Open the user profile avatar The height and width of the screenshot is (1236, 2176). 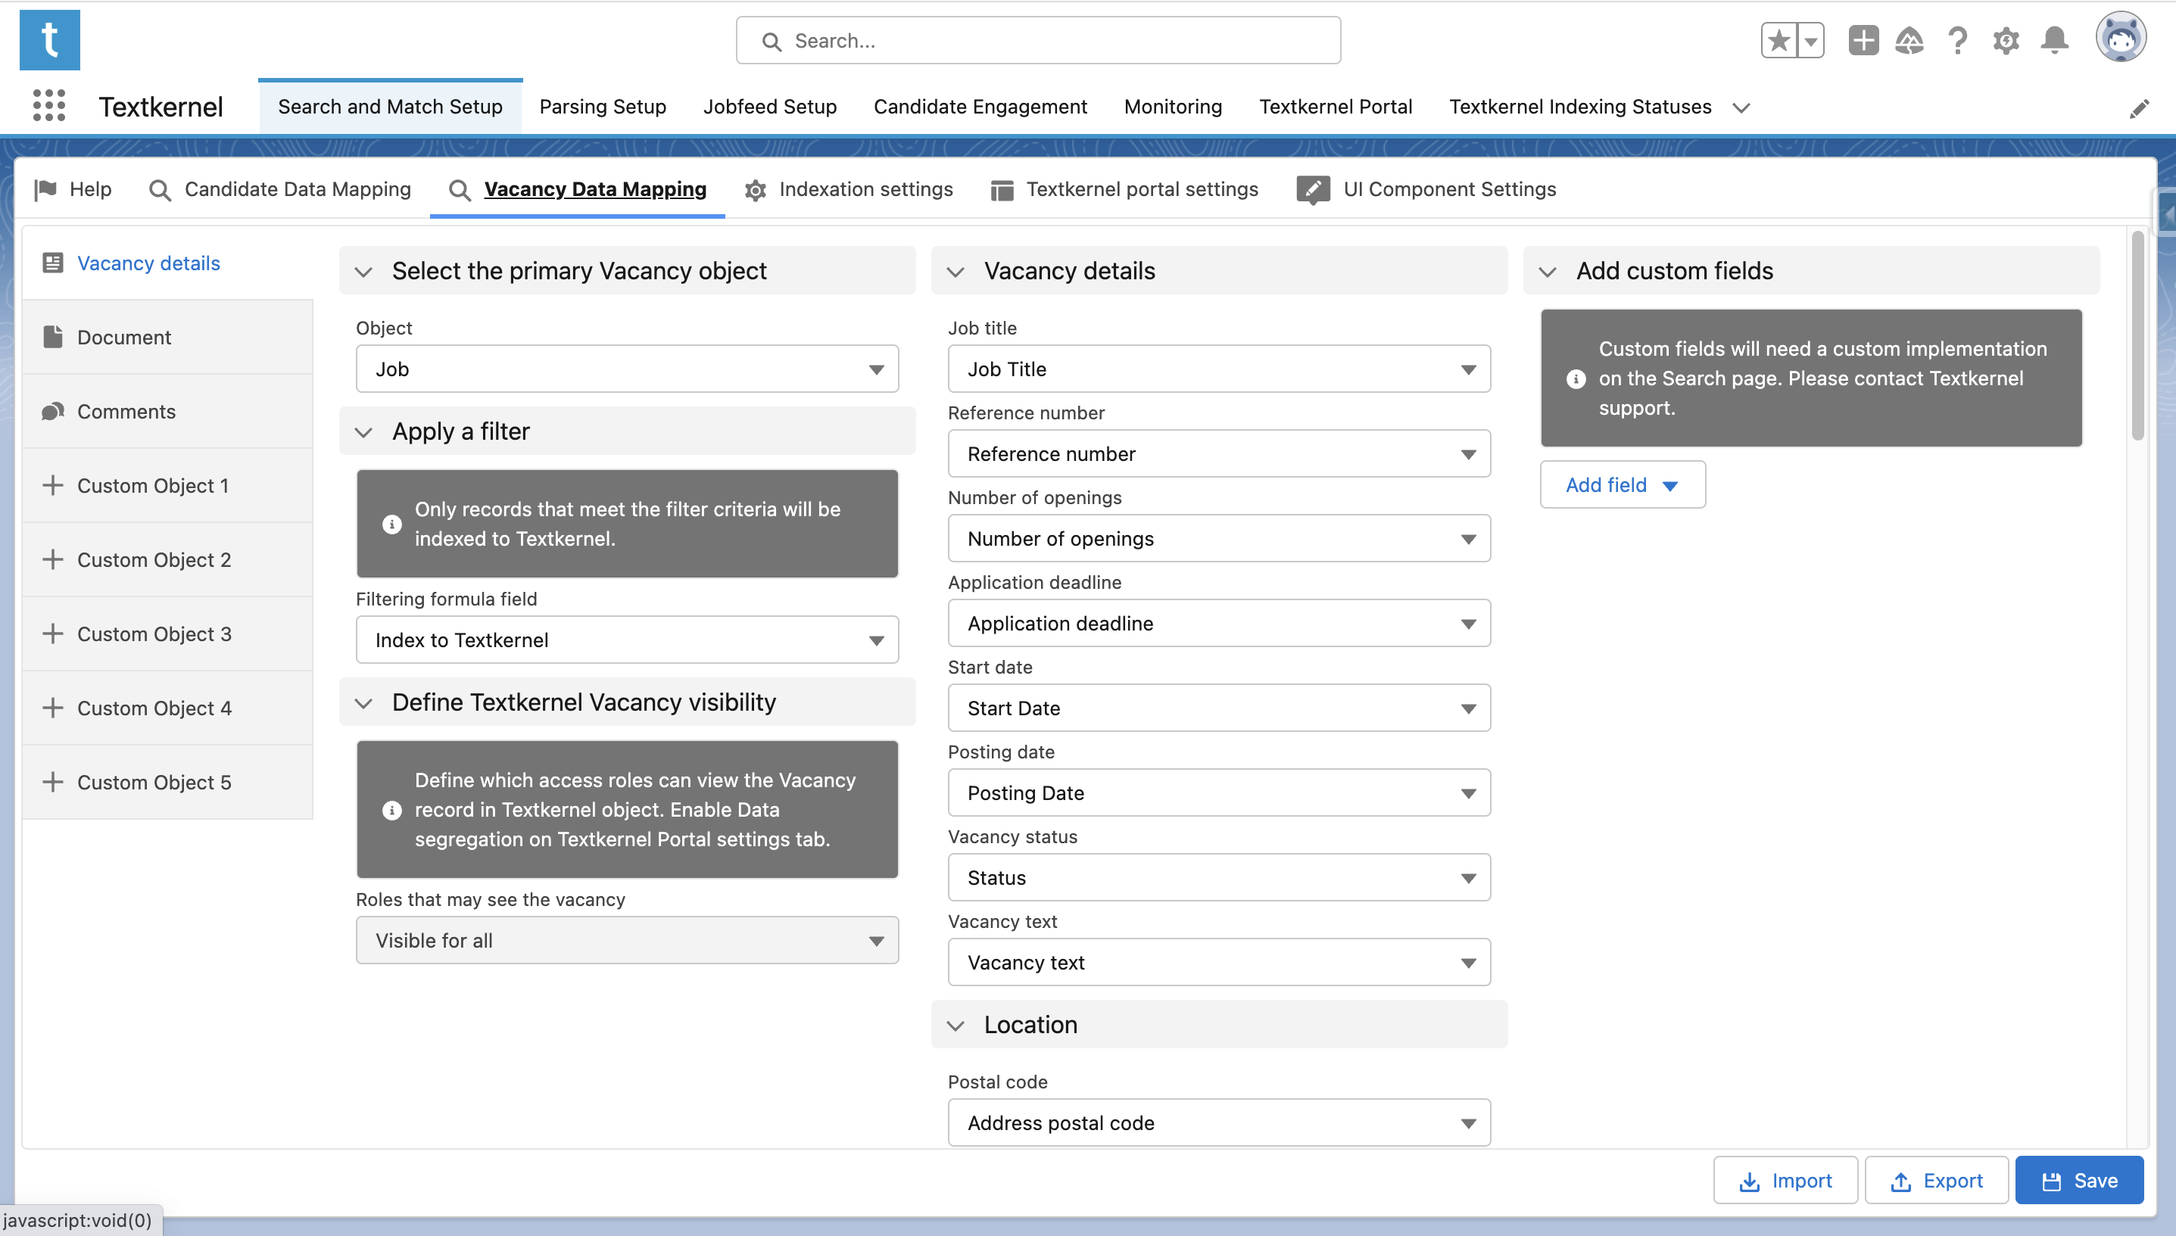pos(2121,38)
